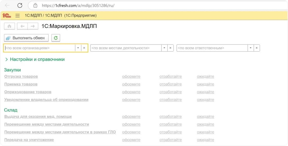Click отработайте for Уведомление владельца об оприходовании
288x146 pixels.
(x=171, y=100)
